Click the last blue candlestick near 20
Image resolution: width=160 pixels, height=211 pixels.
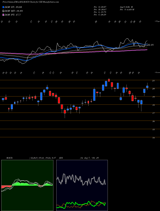pyautogui.click(x=147, y=87)
